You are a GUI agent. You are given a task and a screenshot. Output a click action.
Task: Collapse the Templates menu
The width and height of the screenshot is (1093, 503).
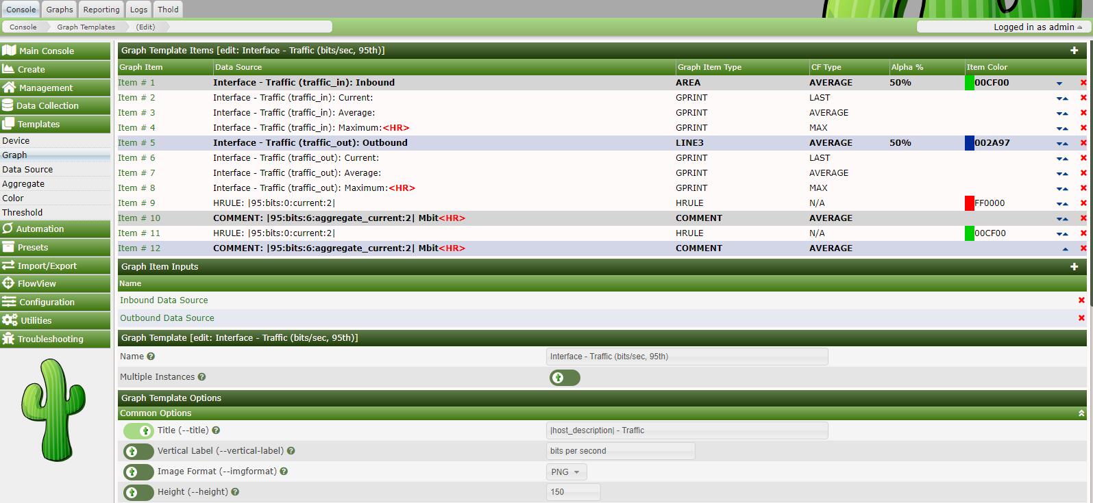pos(55,124)
